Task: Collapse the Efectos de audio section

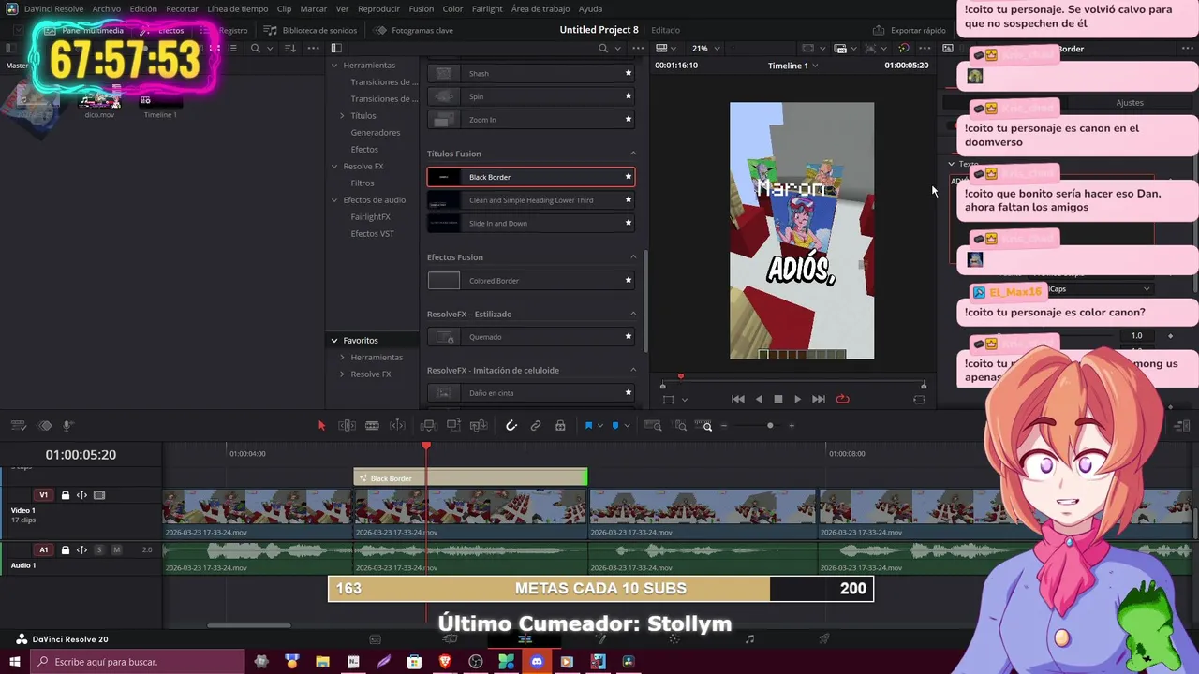Action: [x=334, y=200]
